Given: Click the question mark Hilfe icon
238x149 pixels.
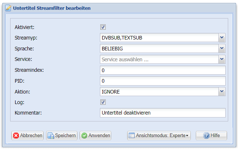Looking at the screenshot, I should click(206, 136).
